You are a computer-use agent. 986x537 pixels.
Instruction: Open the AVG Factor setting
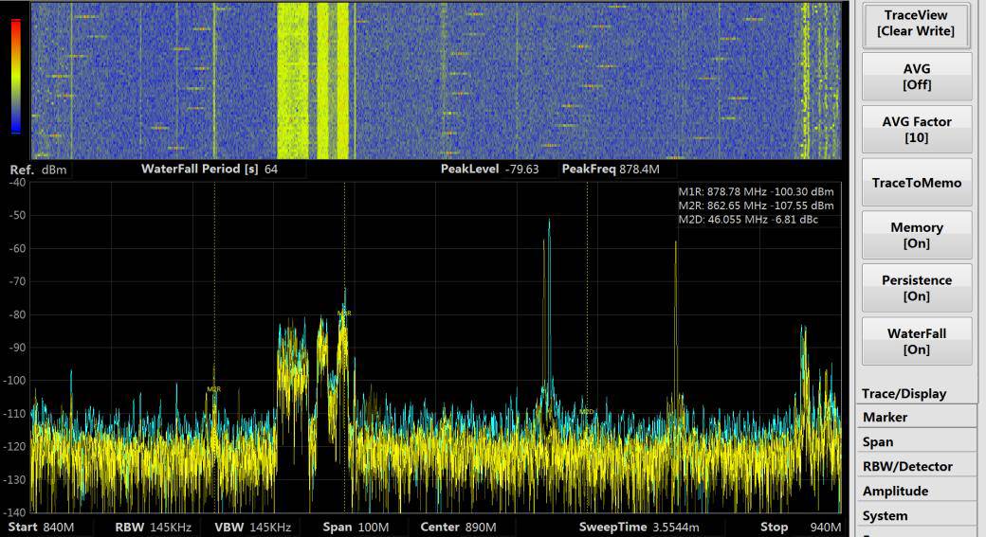pyautogui.click(x=916, y=130)
